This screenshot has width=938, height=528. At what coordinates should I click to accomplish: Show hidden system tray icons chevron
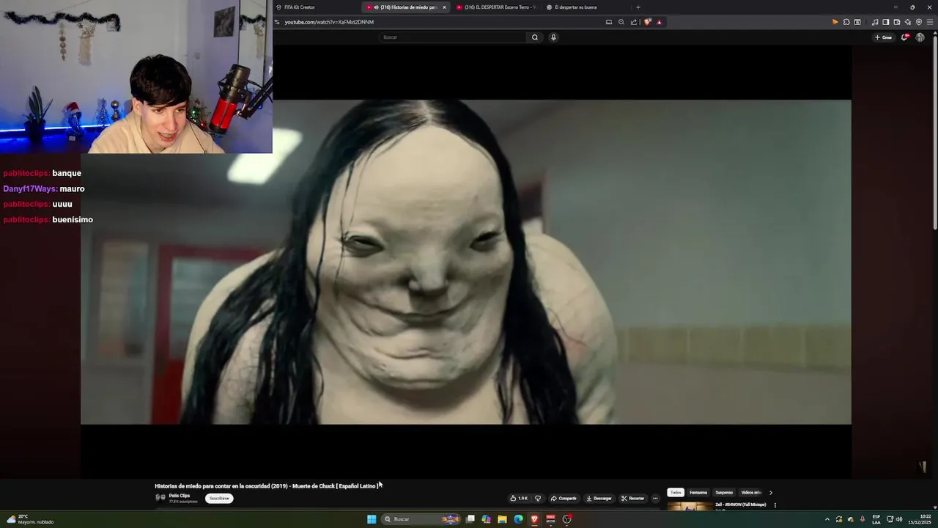pos(827,519)
